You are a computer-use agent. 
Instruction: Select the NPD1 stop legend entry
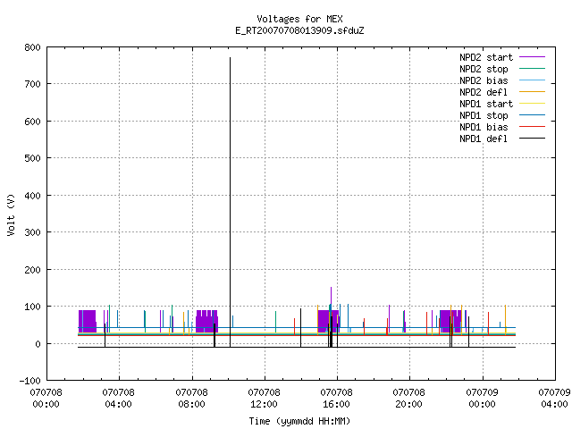[484, 115]
